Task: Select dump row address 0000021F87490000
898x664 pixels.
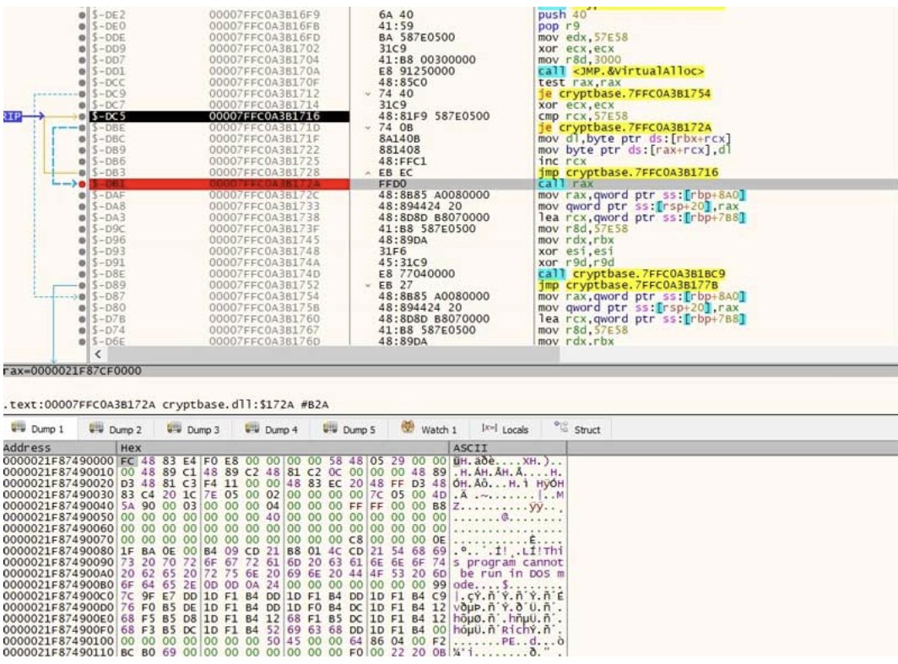Action: pos(58,461)
